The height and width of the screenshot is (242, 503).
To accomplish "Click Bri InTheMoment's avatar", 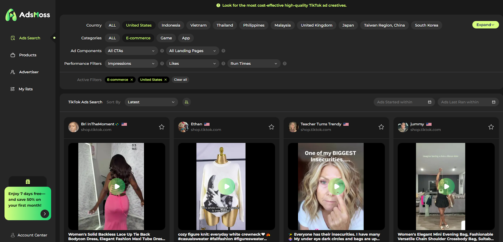I will point(74,127).
